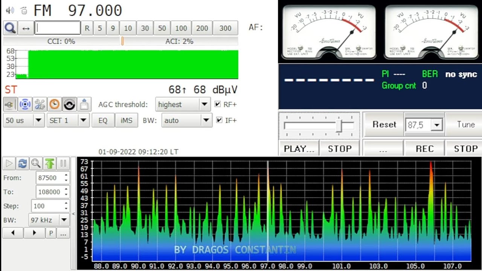Click the REC button
The image size is (482, 271).
[424, 149]
